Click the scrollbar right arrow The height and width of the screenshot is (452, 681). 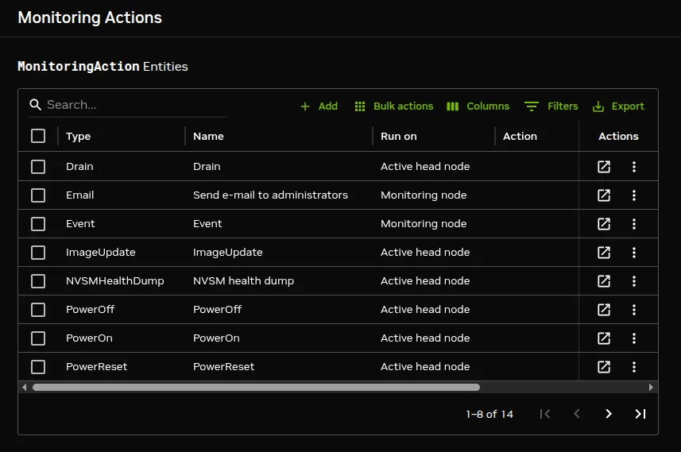(651, 388)
